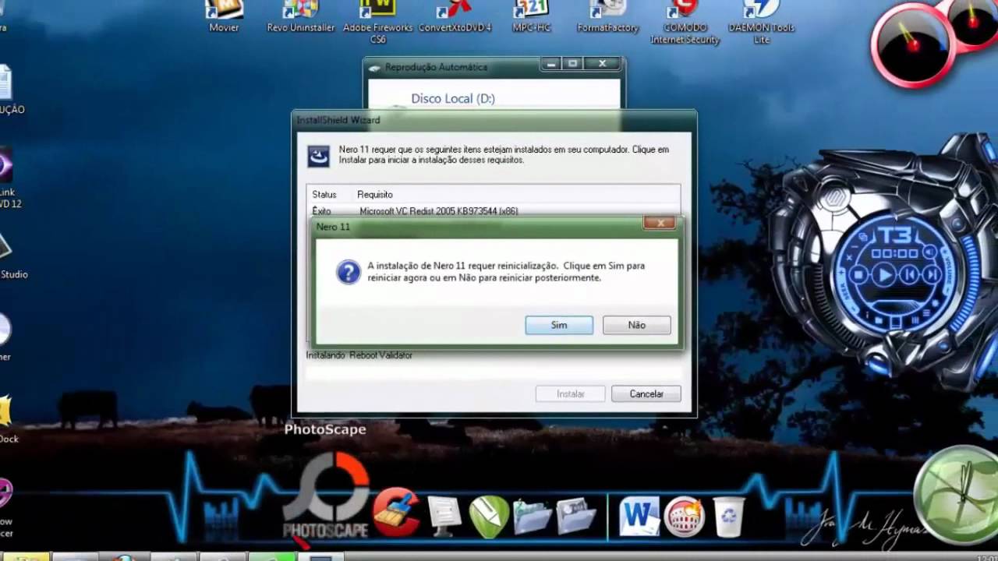The height and width of the screenshot is (561, 998).
Task: Open the monitor icon in dock
Action: [445, 516]
